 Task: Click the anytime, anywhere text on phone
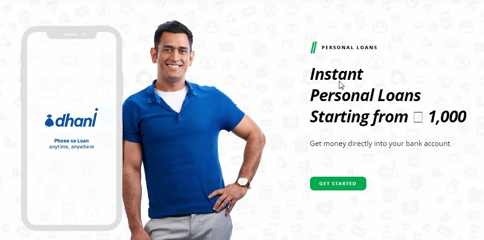click(71, 147)
